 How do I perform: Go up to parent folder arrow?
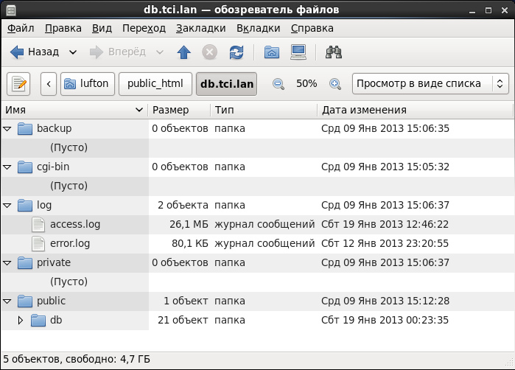coord(184,52)
